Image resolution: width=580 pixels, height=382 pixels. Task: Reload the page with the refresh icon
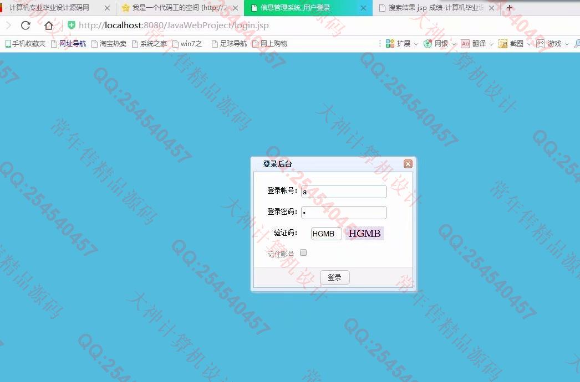tap(26, 25)
